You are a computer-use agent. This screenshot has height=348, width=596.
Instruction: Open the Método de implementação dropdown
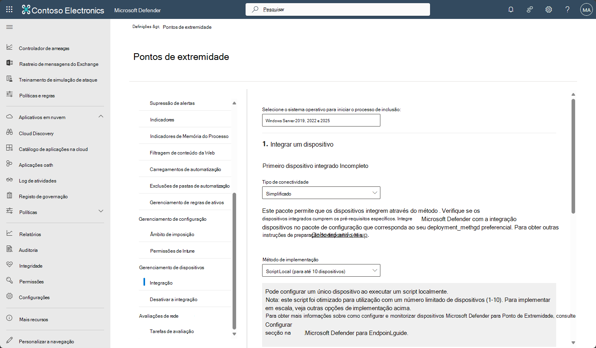[x=321, y=270]
